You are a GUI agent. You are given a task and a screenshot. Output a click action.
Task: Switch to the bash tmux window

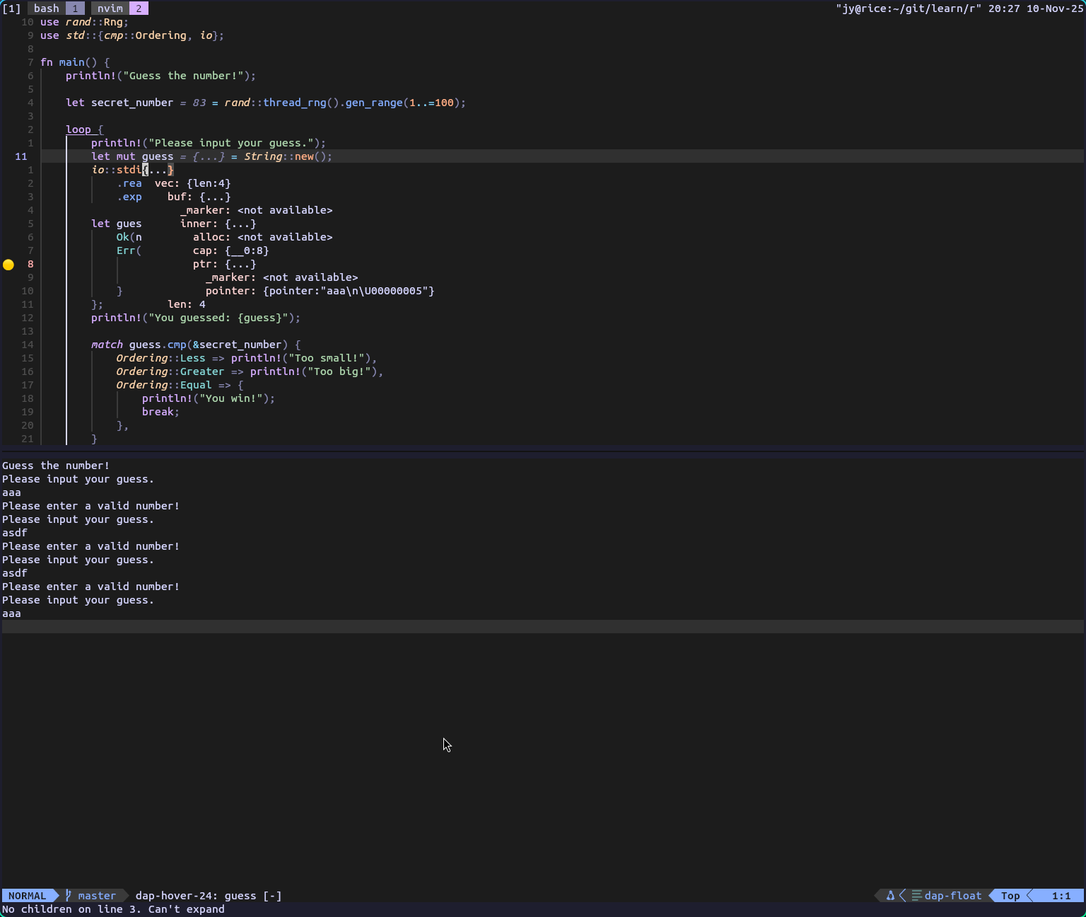coord(46,8)
